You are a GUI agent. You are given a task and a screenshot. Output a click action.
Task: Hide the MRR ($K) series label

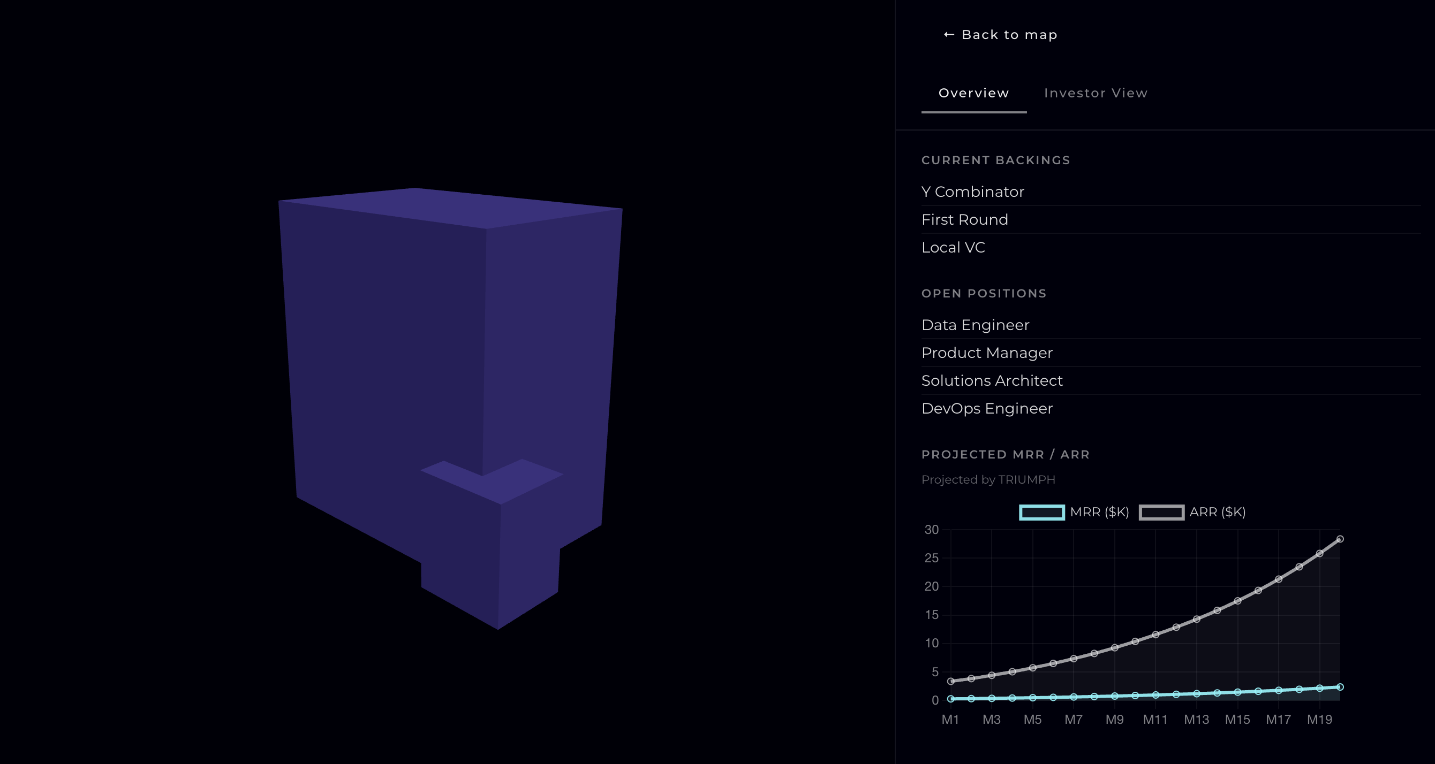tap(1099, 512)
